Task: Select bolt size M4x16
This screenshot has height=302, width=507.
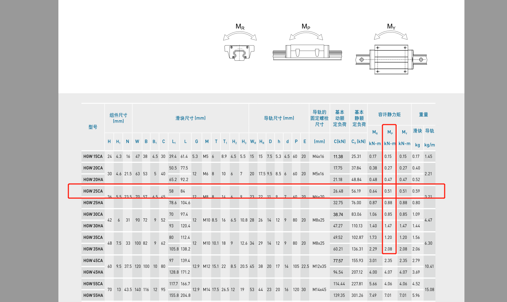Action: [318, 157]
